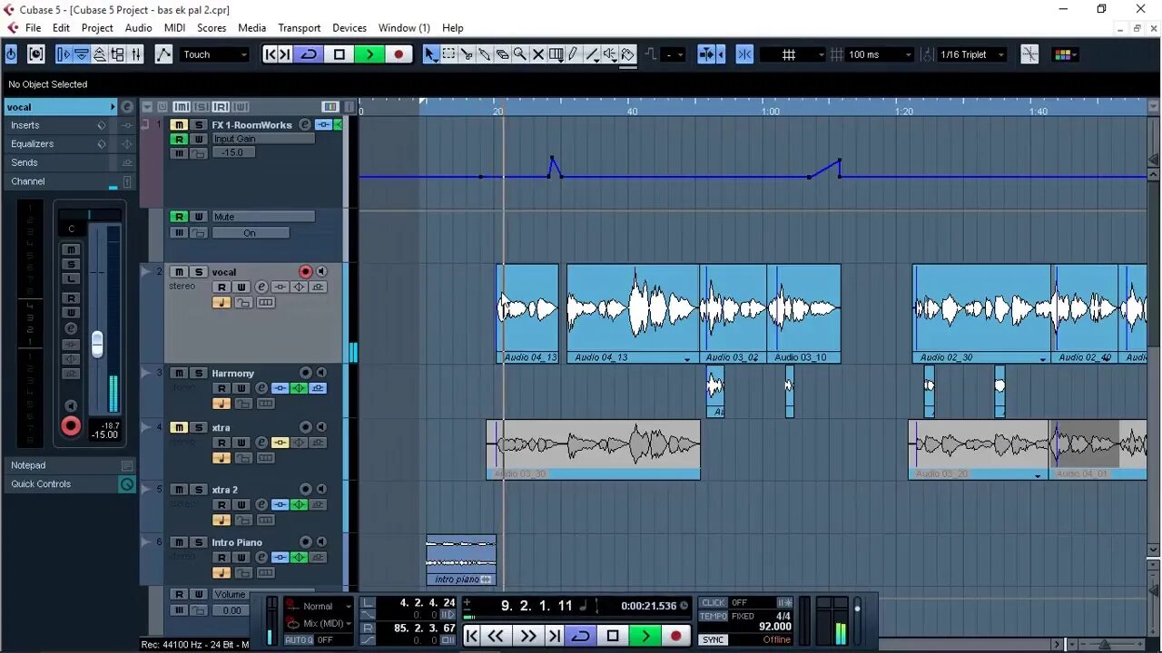Show the Inspector panel
Screen dimensions: 1162x653
coord(63,54)
